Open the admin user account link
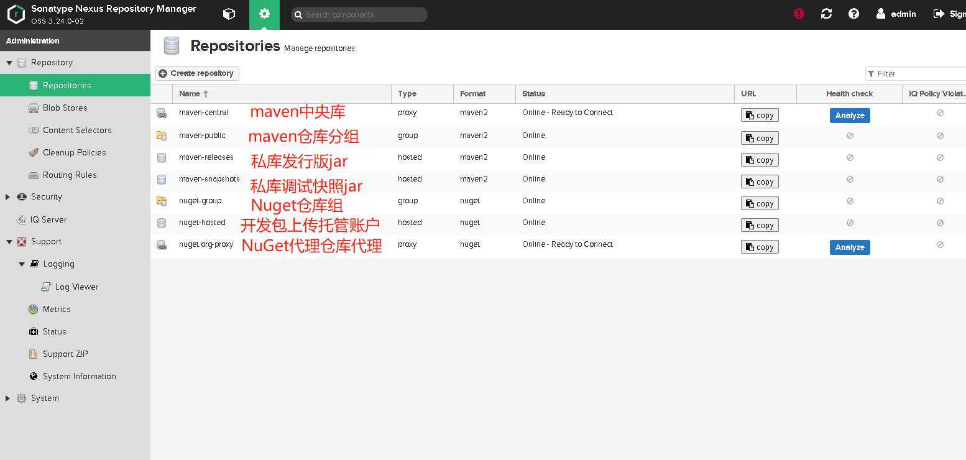966x460 pixels. [x=896, y=14]
